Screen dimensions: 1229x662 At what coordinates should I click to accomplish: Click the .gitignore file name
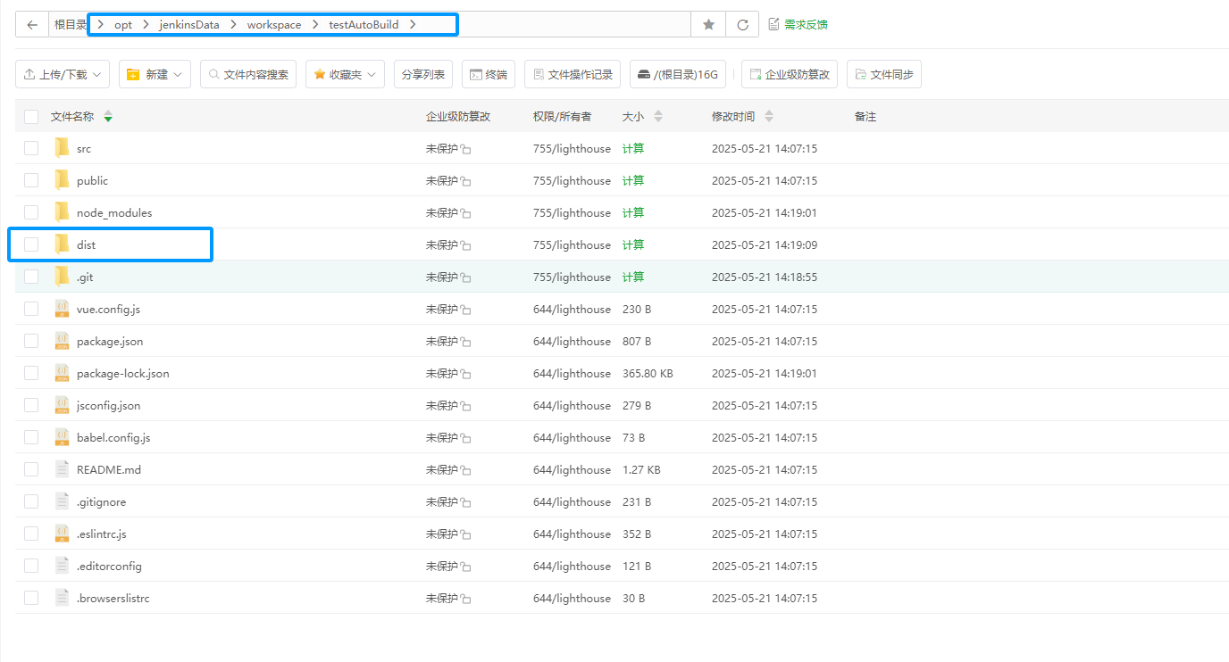pos(101,502)
